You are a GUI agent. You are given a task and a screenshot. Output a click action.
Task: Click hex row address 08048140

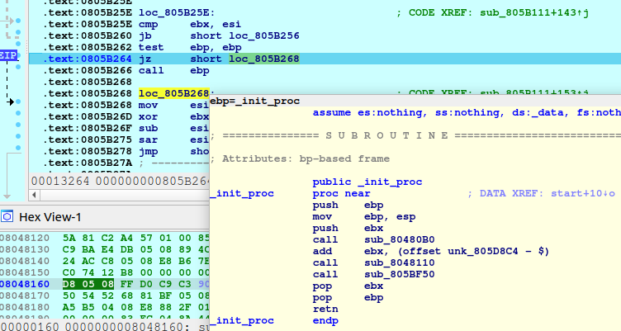pyautogui.click(x=25, y=262)
